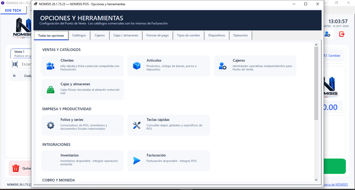Click the Teclas rápidas card title
The width and height of the screenshot is (355, 190).
pyautogui.click(x=158, y=120)
